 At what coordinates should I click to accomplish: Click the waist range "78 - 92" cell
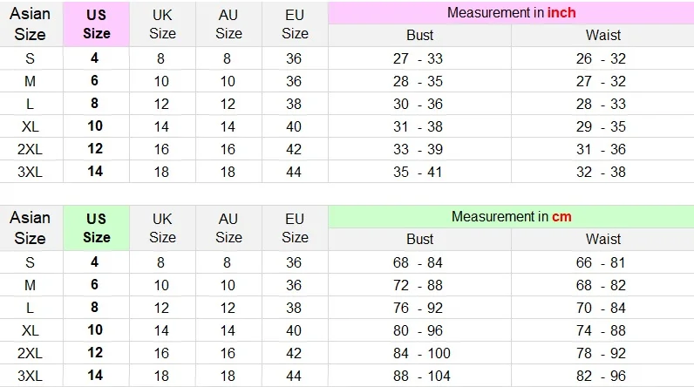click(602, 353)
